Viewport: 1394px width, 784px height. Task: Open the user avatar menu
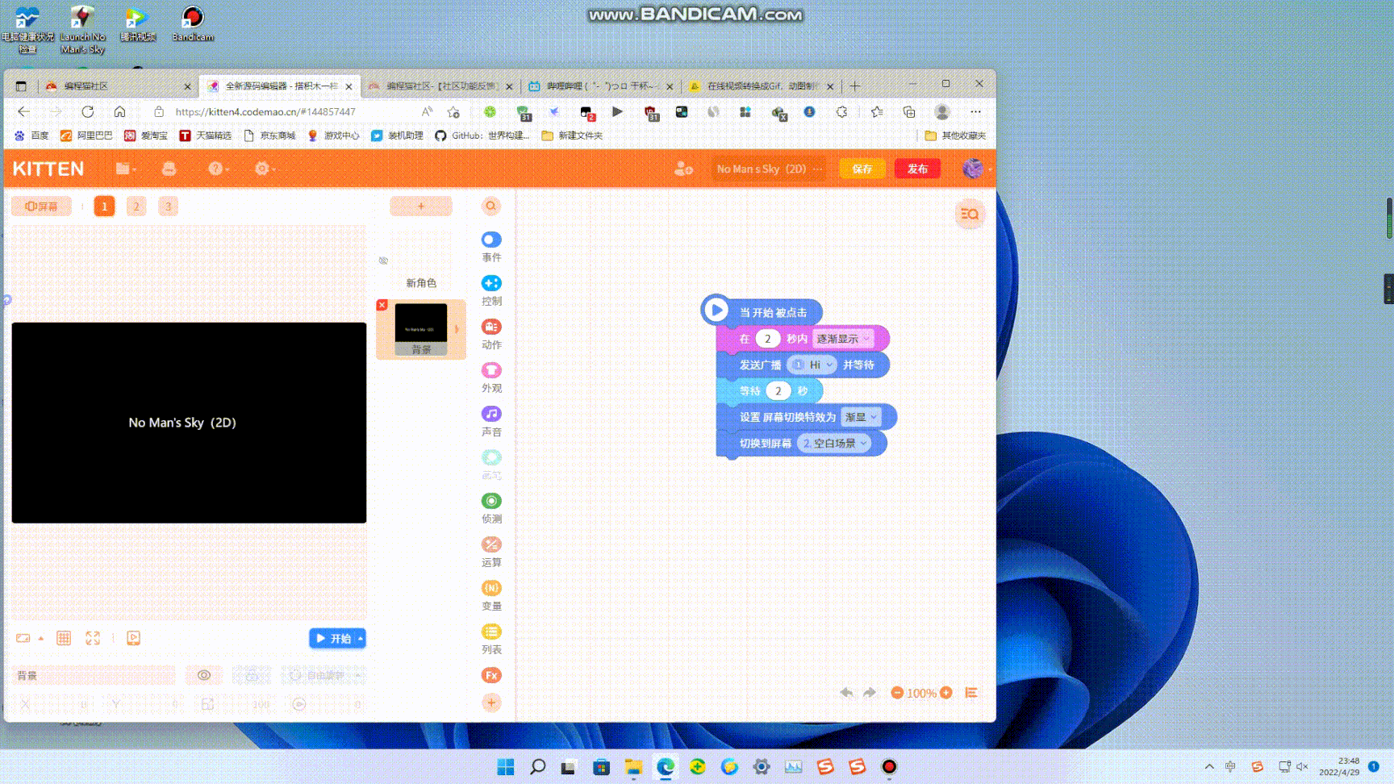[x=975, y=169]
